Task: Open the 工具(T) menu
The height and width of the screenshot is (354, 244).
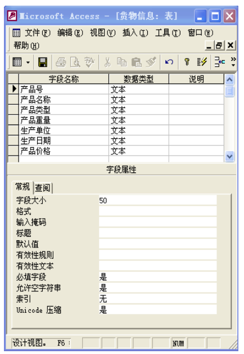Action: tap(168, 33)
